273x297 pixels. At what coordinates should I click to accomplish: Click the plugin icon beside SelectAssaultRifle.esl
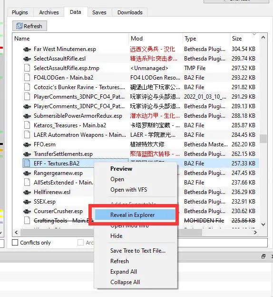coord(27,59)
